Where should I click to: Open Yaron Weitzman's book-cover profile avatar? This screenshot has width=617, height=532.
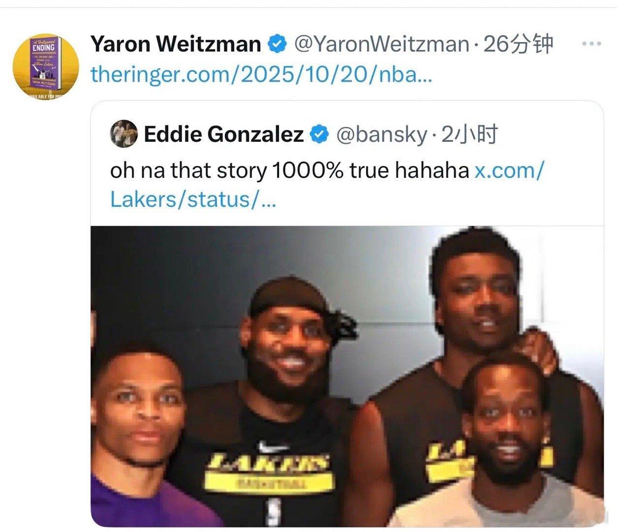point(45,66)
